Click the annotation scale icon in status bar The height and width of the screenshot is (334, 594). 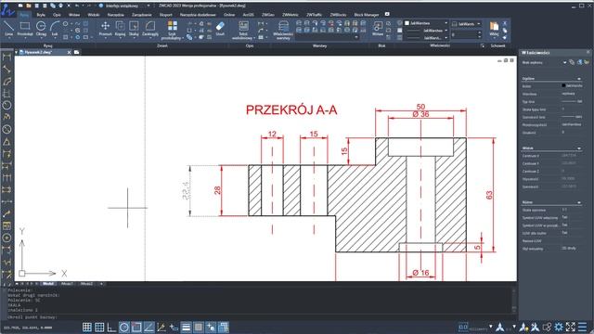(x=500, y=327)
